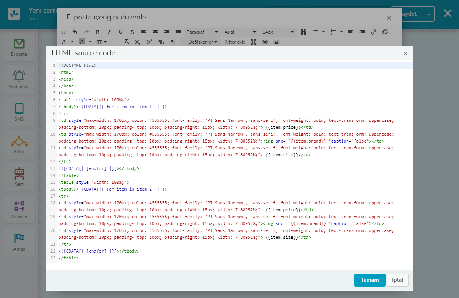This screenshot has height=298, width=459.
Task: Click the Kriter ekle menu item
Action: point(234,42)
